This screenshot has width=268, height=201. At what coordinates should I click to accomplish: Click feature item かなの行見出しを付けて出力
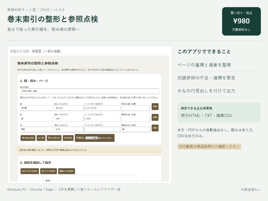point(206,91)
